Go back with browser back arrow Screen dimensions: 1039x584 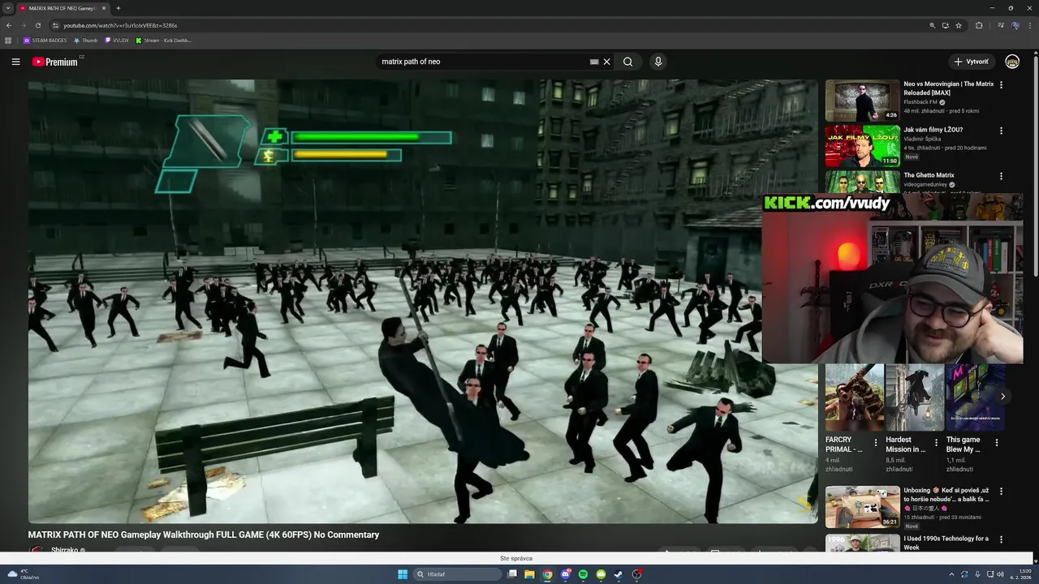[x=9, y=25]
